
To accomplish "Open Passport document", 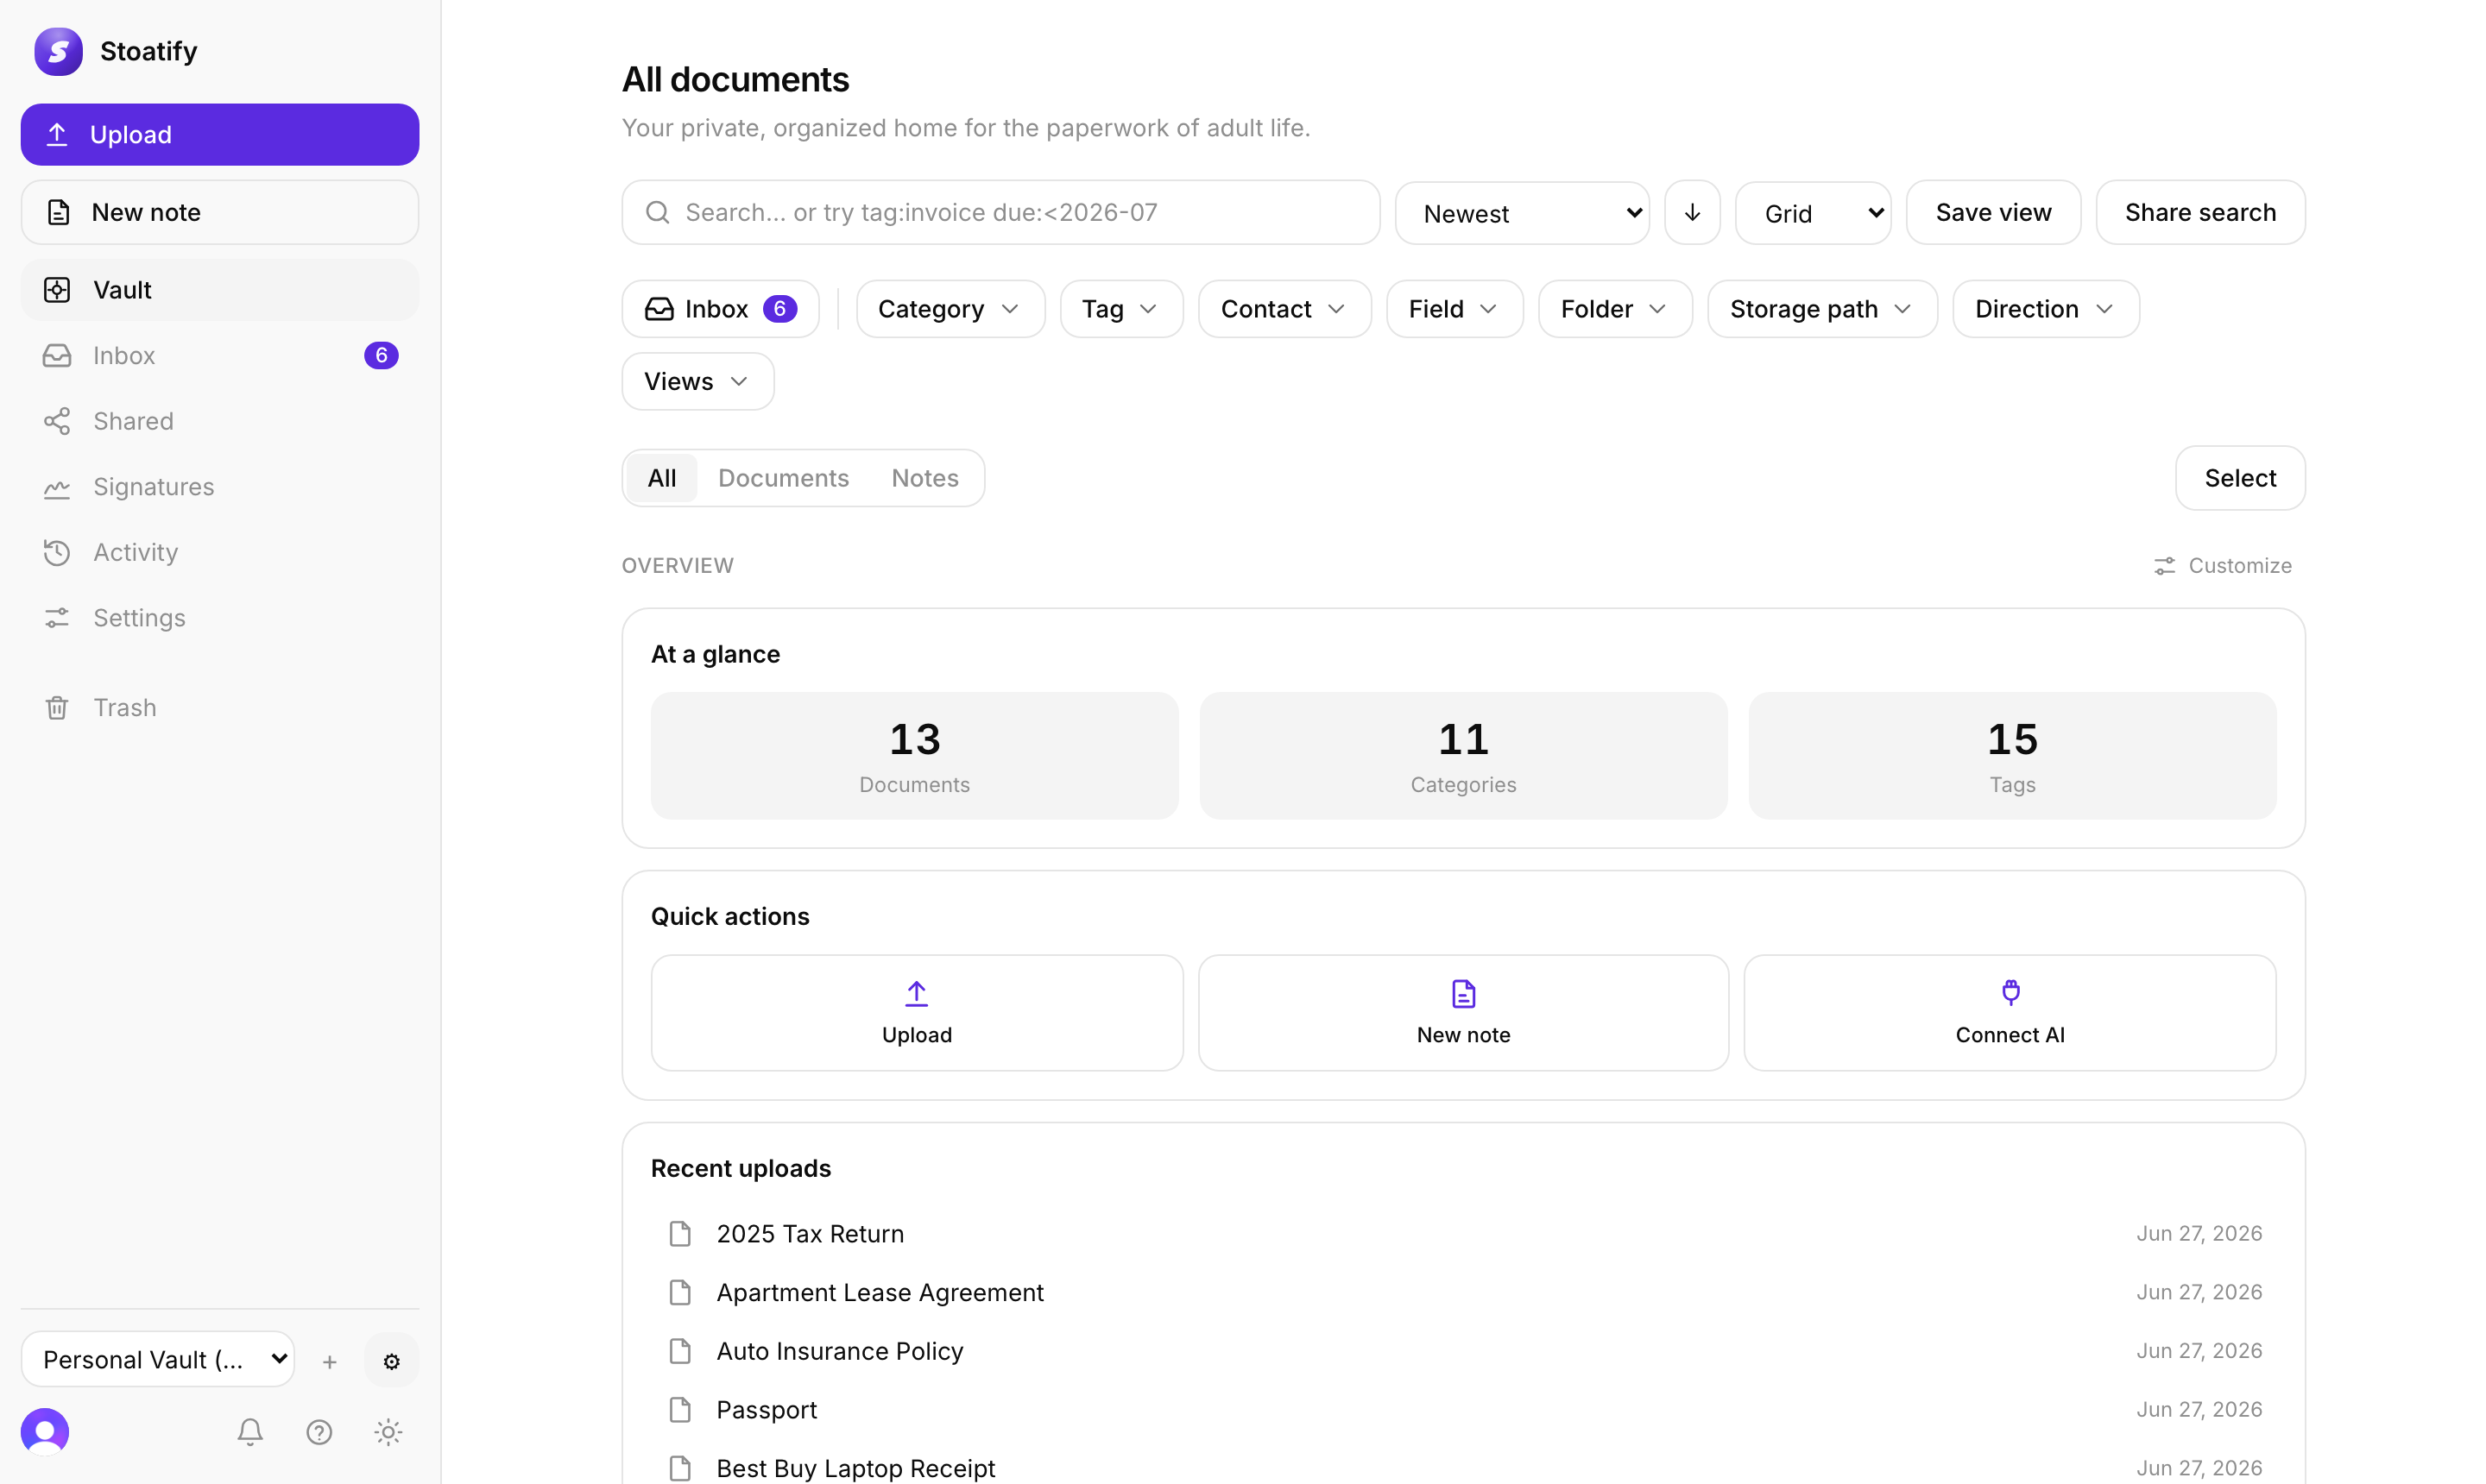I will click(x=1464, y=1410).
